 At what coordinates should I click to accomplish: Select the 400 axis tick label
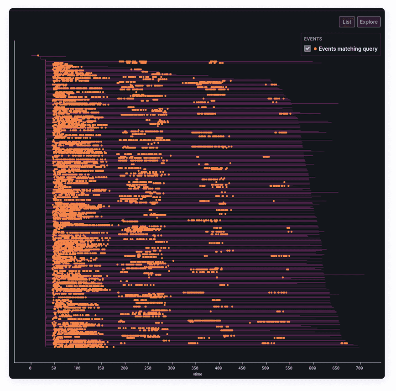click(219, 368)
